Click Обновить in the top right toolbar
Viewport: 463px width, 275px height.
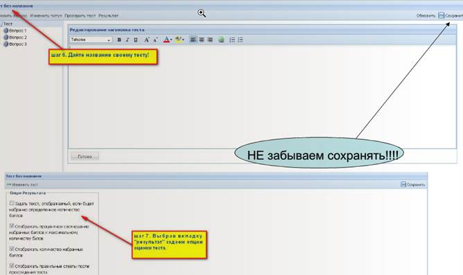[x=426, y=16]
